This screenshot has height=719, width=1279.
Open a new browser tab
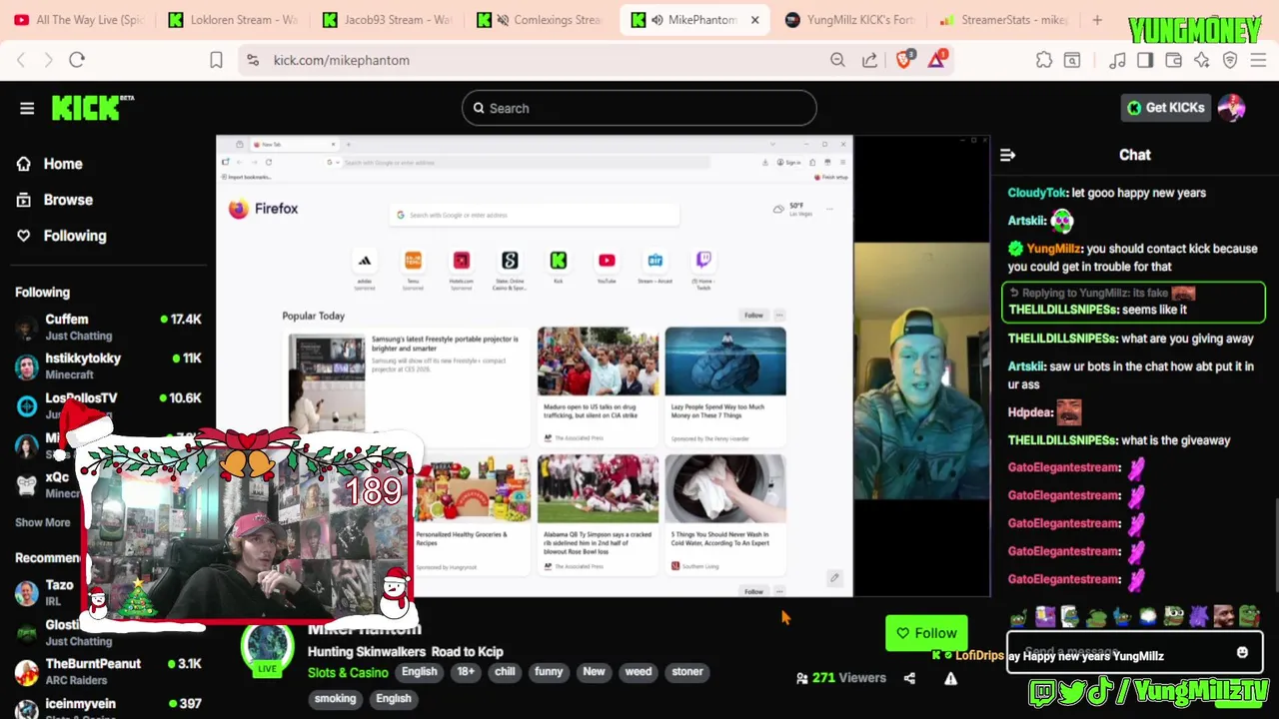[x=1097, y=20]
